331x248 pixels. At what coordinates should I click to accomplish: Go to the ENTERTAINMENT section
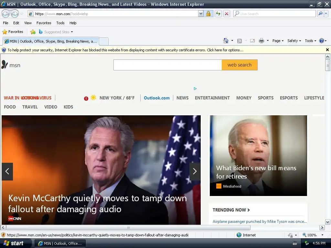(x=212, y=98)
